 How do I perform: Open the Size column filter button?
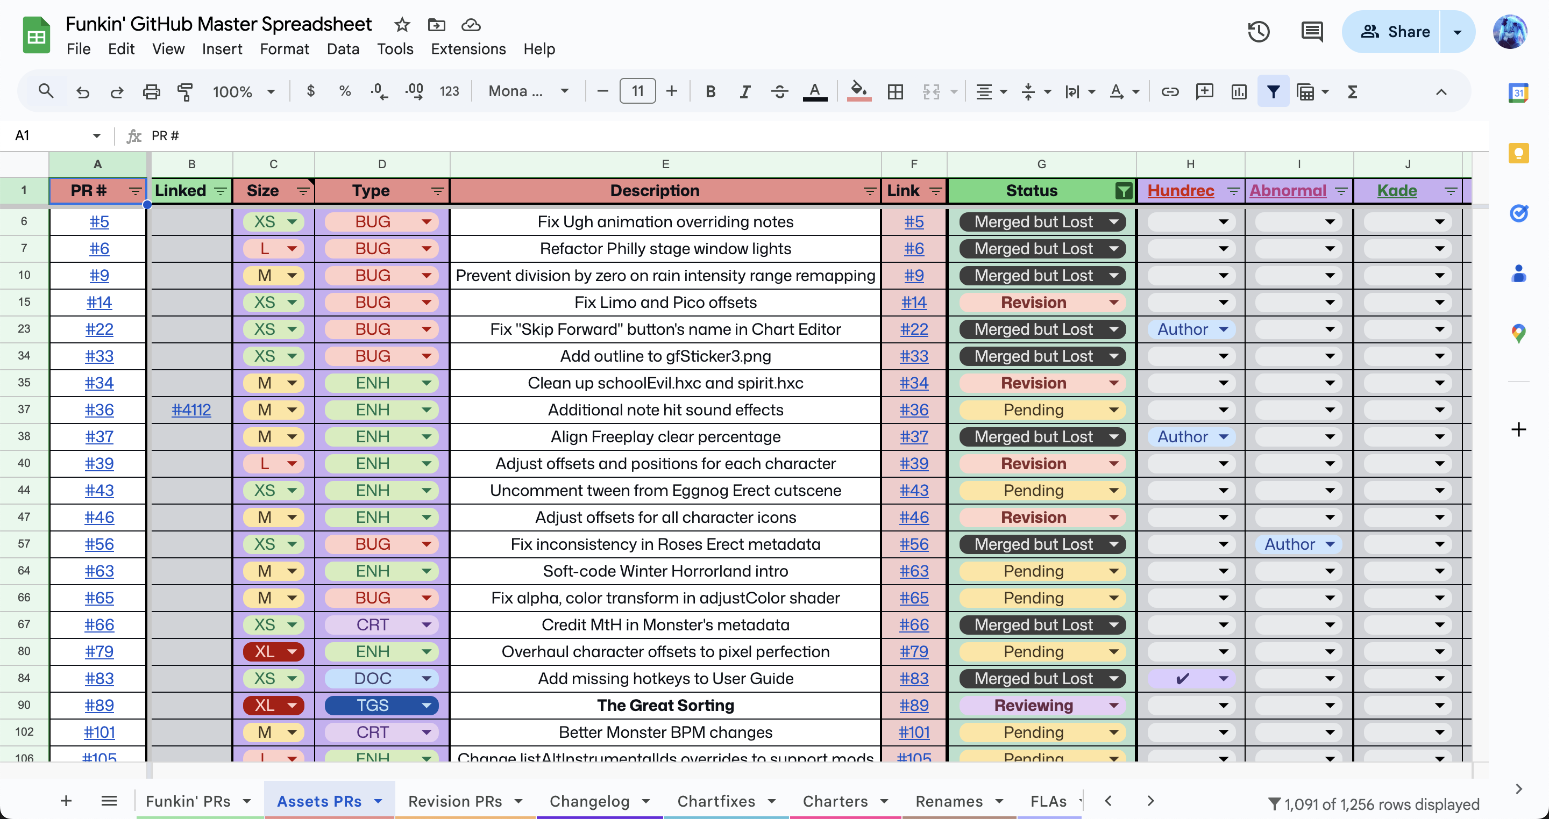(x=303, y=191)
